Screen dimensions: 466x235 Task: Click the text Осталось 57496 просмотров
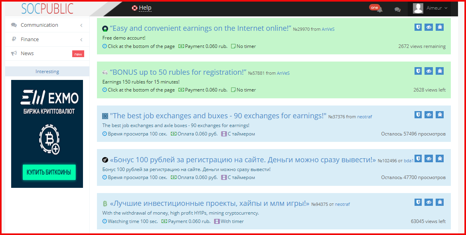click(413, 134)
